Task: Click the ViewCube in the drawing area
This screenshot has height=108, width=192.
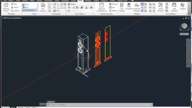Action: coord(184,26)
